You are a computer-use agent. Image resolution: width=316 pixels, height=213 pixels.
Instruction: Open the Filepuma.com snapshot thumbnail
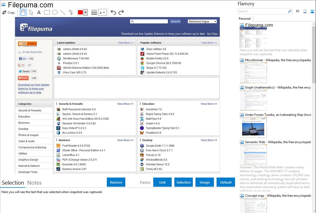click(x=253, y=38)
